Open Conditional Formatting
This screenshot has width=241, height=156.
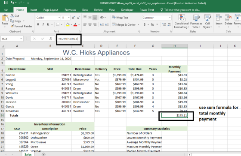tap(182, 21)
